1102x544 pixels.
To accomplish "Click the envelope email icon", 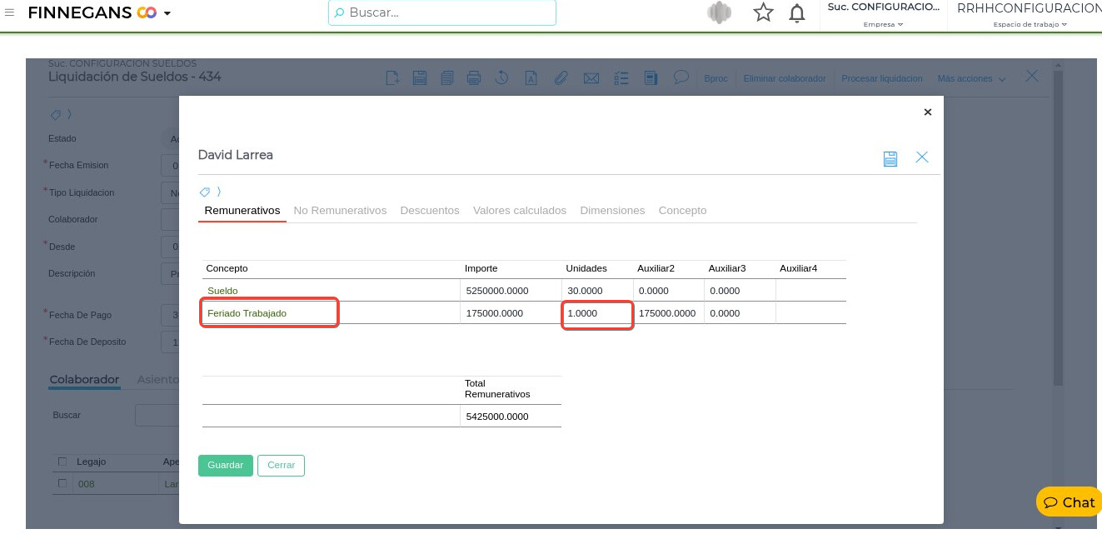I will 591,78.
